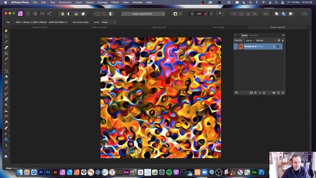This screenshot has width=316, height=178.
Task: Open Photoshop from the Dock
Action: click(x=48, y=172)
